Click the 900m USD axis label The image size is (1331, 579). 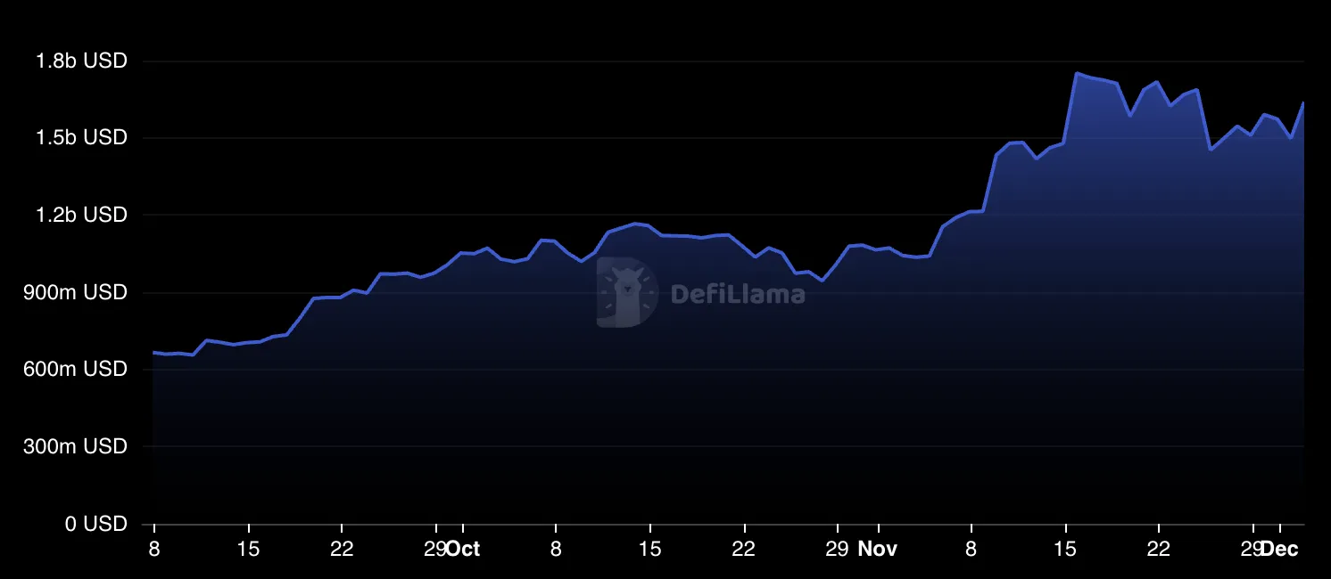pos(75,292)
